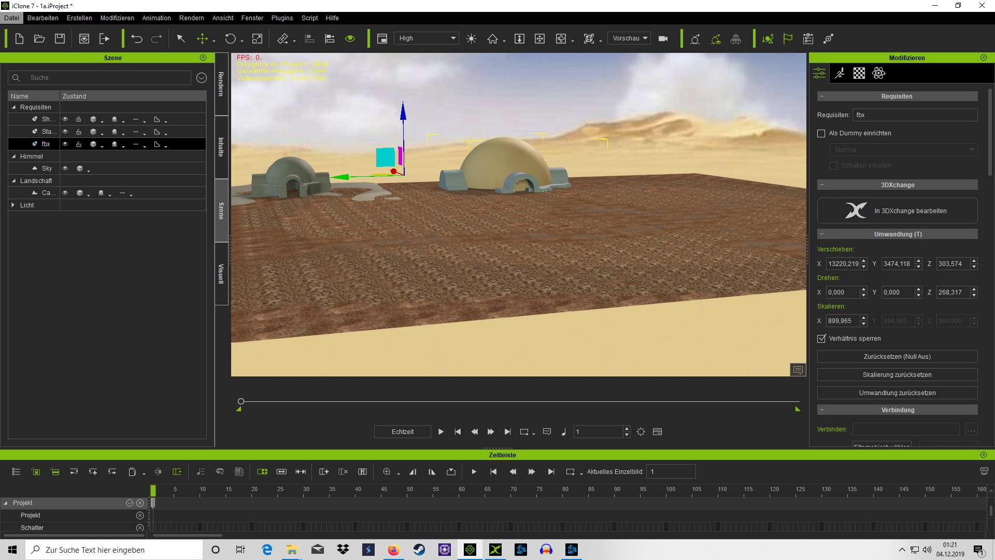Open the Bearbeiten menu
The width and height of the screenshot is (995, 560).
[43, 18]
